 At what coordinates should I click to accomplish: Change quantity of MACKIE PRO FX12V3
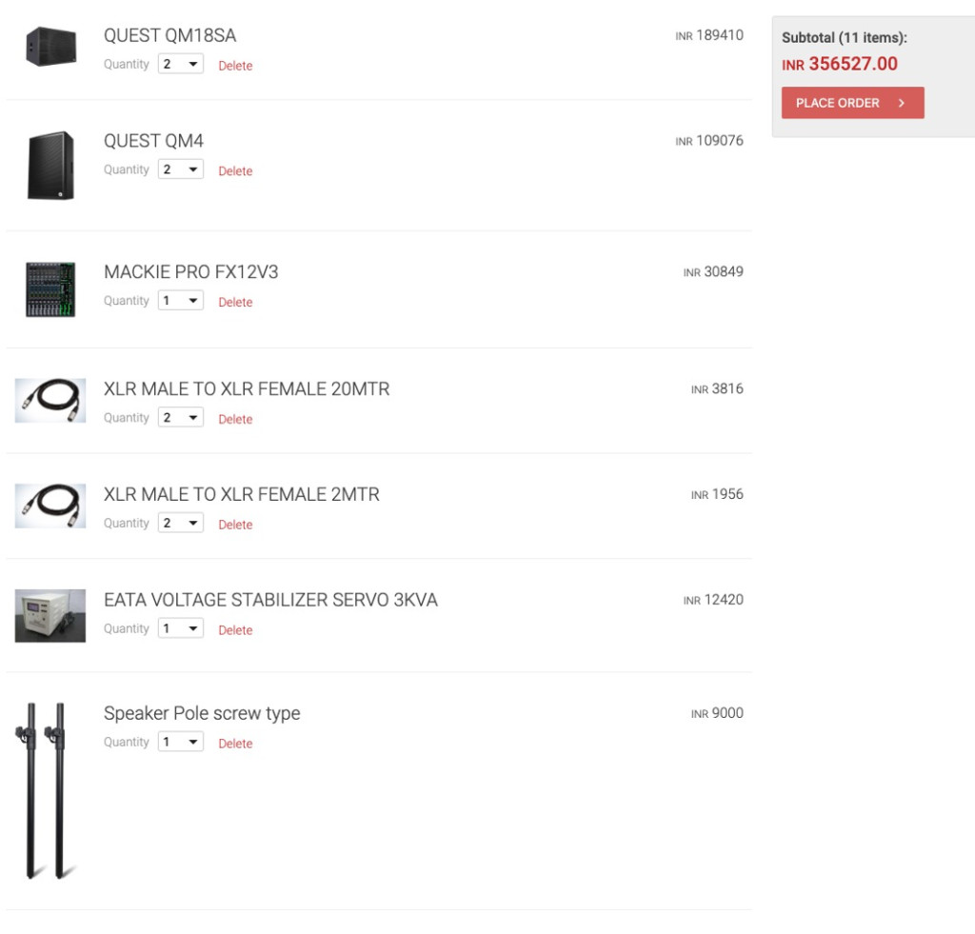tap(181, 301)
